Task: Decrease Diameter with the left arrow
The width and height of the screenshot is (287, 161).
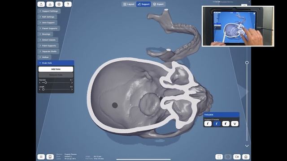Action: tap(40, 83)
